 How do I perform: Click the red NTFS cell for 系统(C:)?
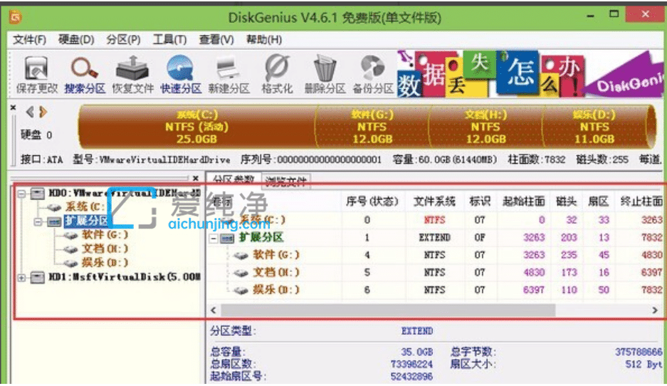pyautogui.click(x=434, y=220)
